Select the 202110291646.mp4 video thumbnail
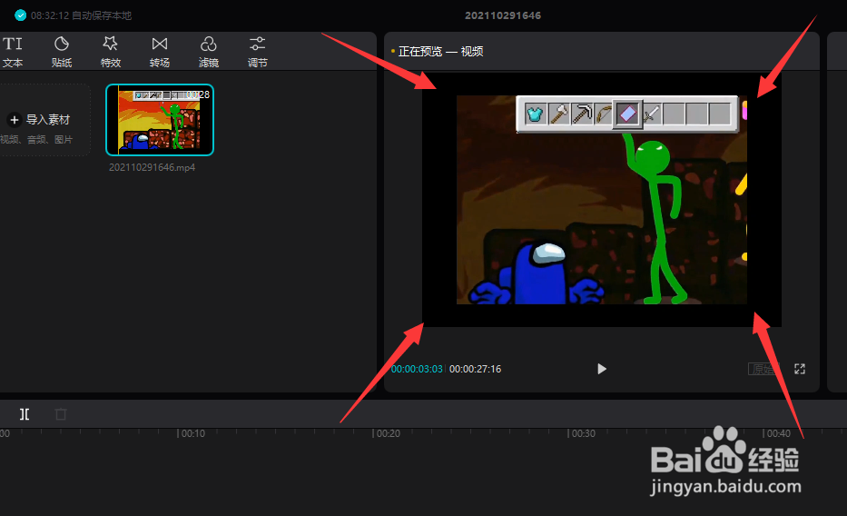Image resolution: width=847 pixels, height=516 pixels. [x=160, y=120]
